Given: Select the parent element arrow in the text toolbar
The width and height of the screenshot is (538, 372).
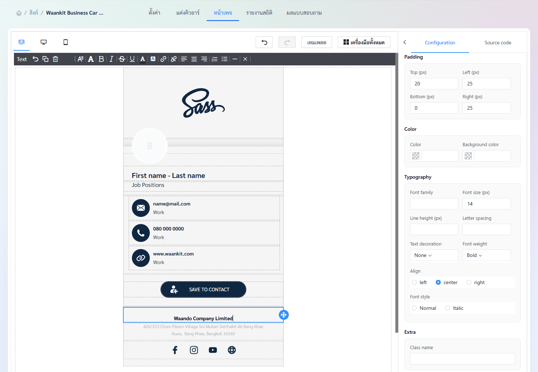Looking at the screenshot, I should [x=35, y=59].
